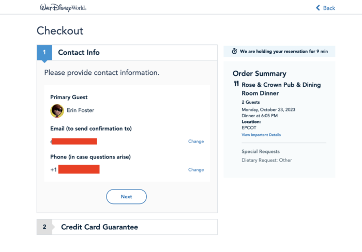Click the step 2 number badge
The image size is (362, 252).
coord(44,227)
